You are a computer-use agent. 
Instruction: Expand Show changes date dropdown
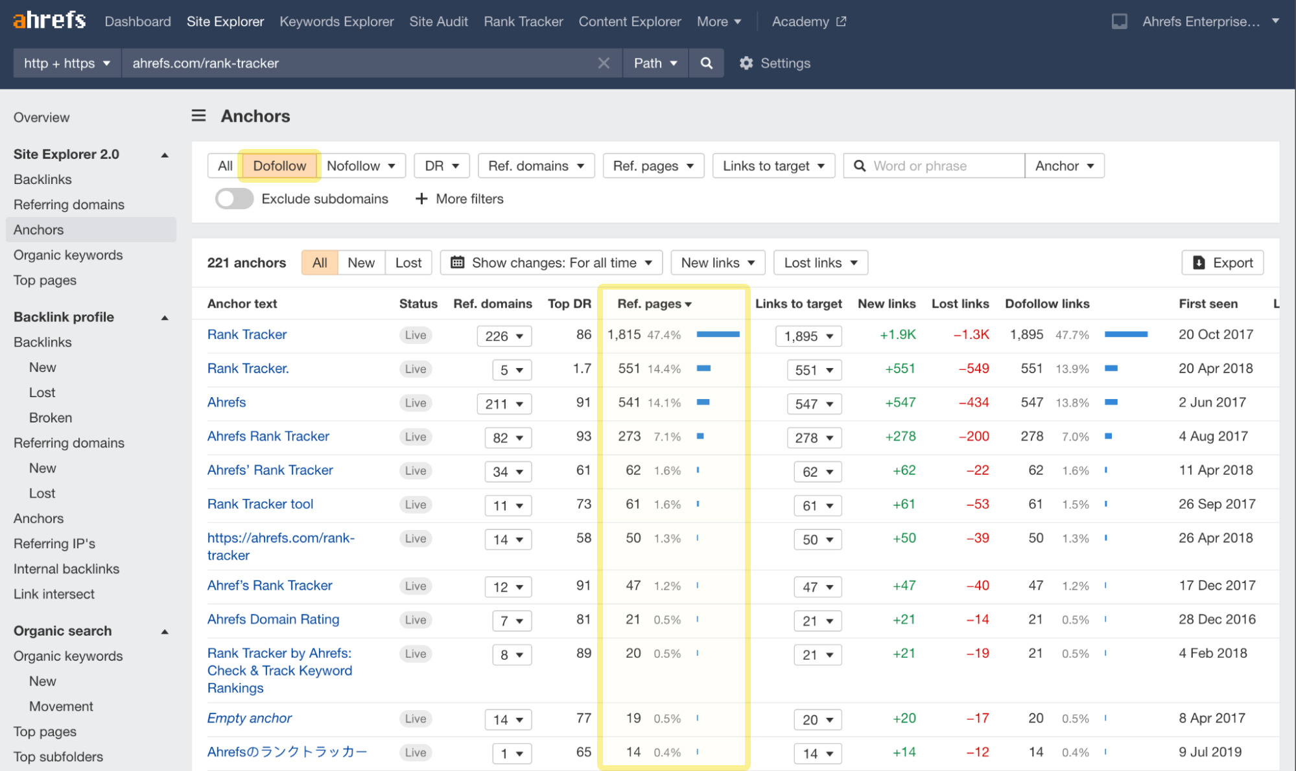pos(551,262)
